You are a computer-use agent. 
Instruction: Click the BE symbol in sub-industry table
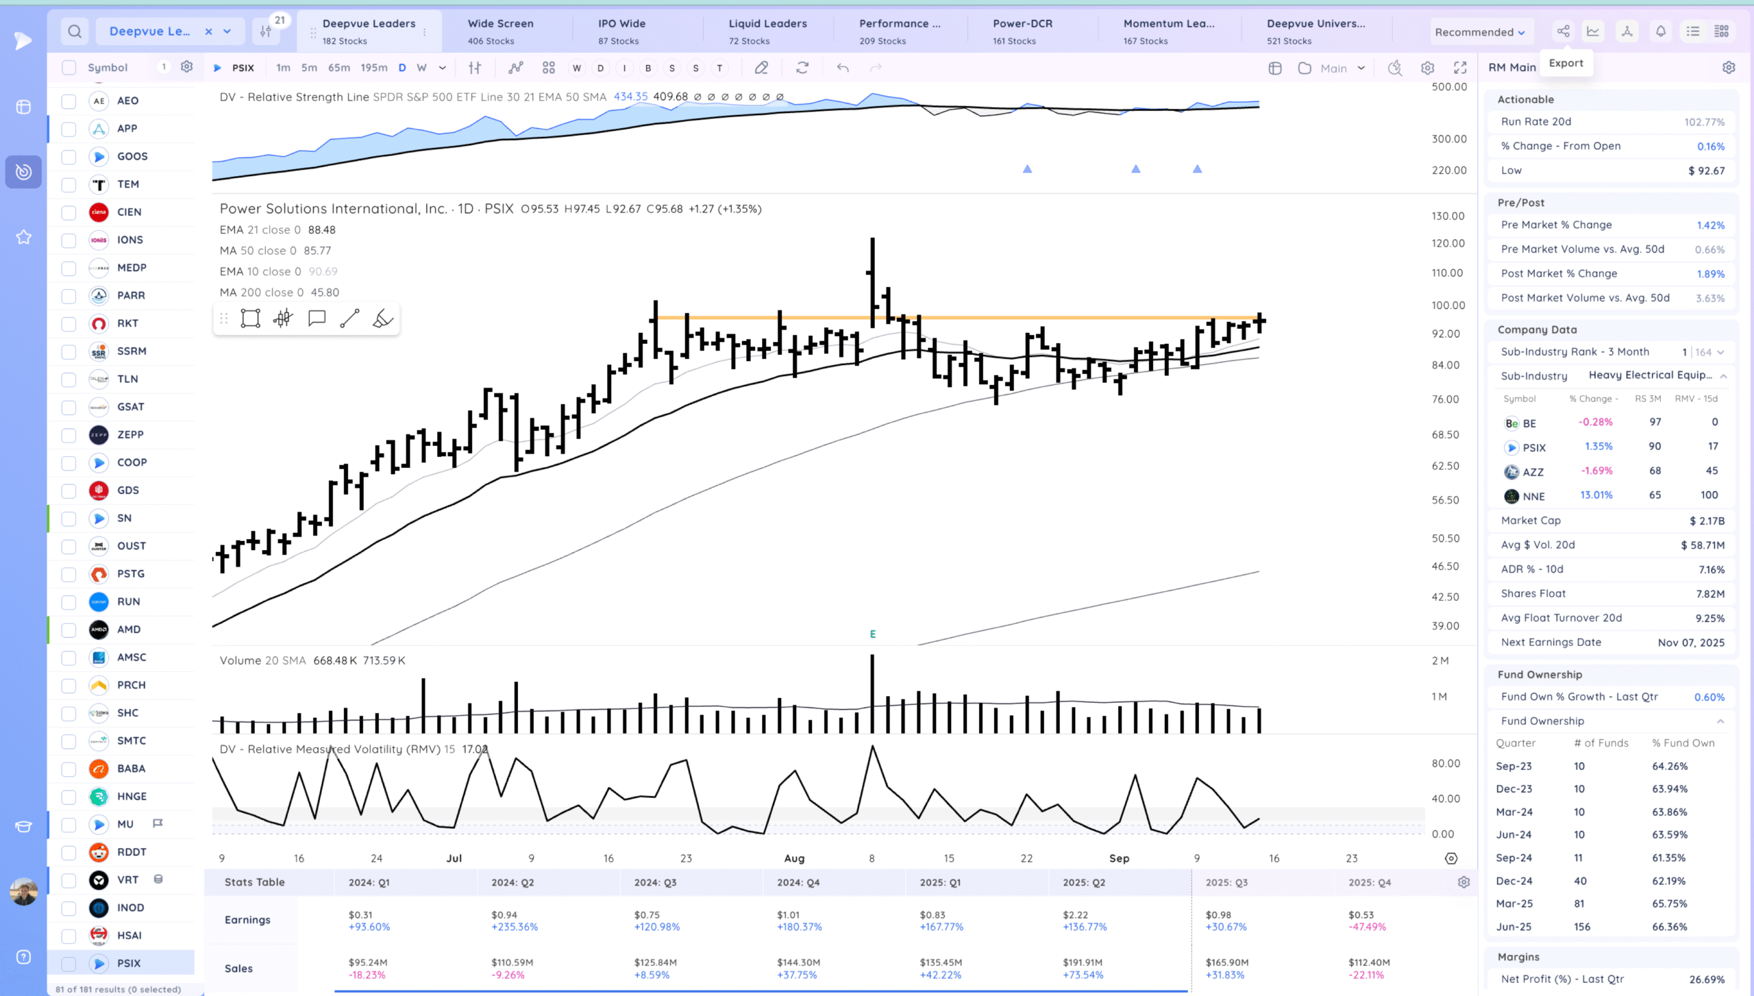1529,424
